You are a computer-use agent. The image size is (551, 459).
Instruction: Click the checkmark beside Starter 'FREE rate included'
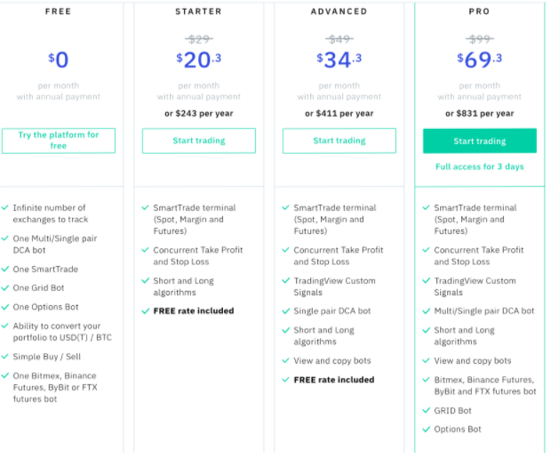[x=145, y=311]
